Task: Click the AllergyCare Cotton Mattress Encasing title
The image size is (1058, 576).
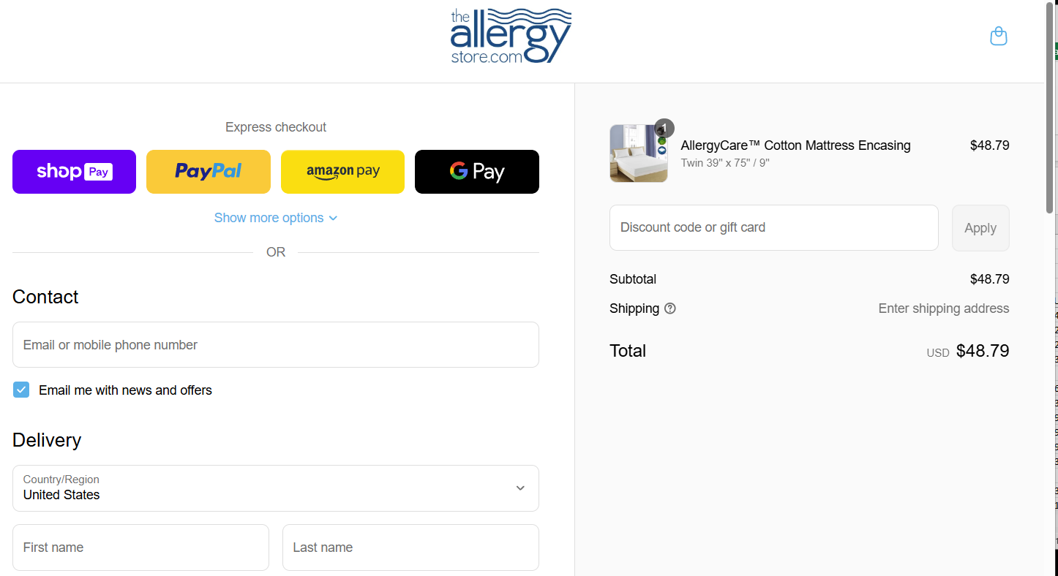Action: (x=795, y=145)
